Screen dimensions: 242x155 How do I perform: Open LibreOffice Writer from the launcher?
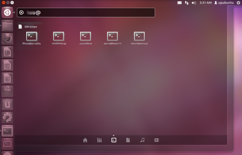tap(7, 52)
